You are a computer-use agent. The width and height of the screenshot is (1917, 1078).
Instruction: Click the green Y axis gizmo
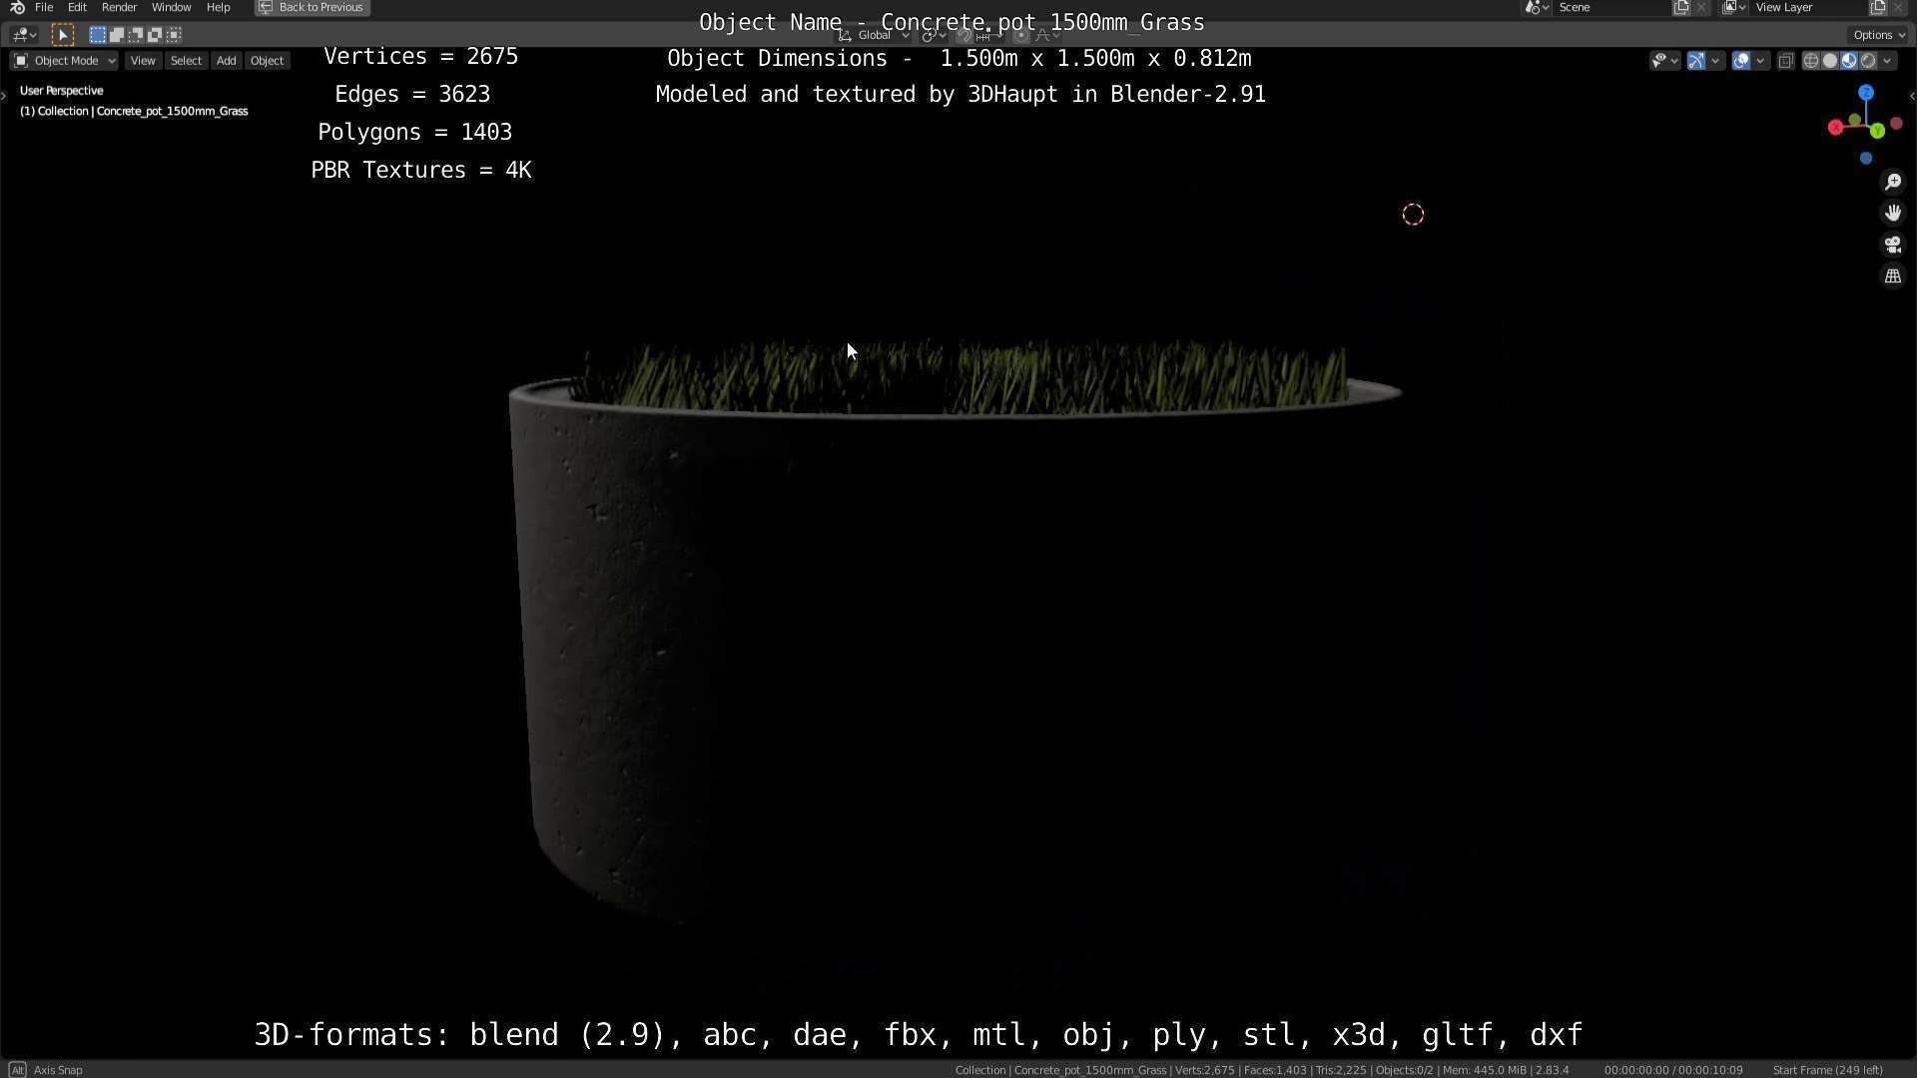pos(1878,131)
